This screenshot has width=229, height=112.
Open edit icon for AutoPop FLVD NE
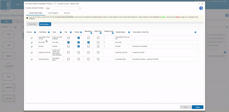click(x=31, y=52)
